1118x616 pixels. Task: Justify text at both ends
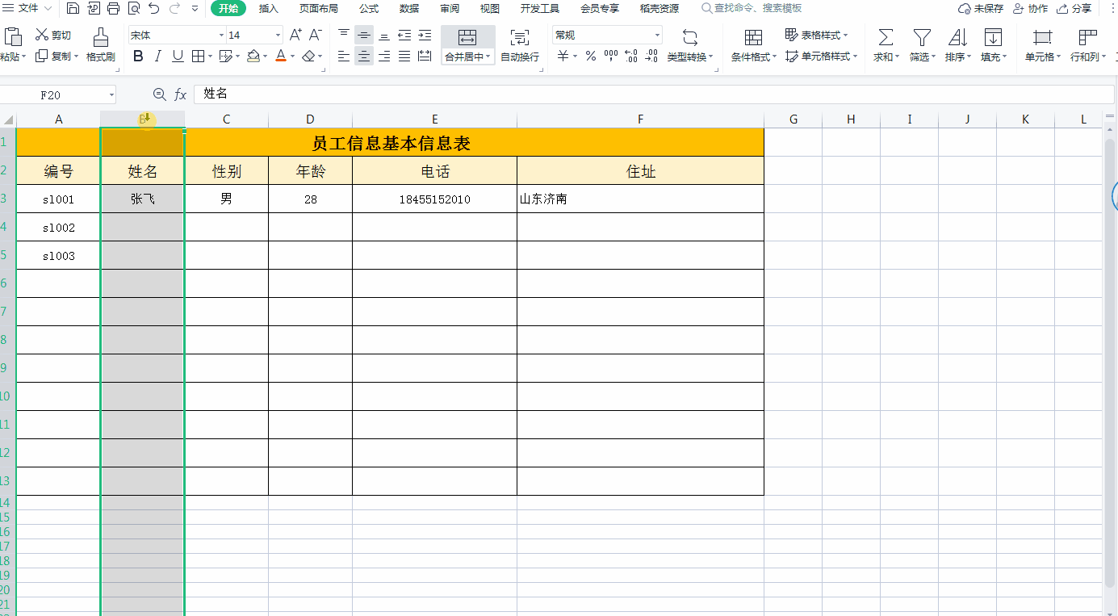[x=404, y=57]
